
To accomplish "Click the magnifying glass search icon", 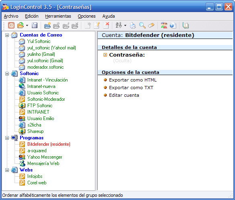I will click(142, 25).
